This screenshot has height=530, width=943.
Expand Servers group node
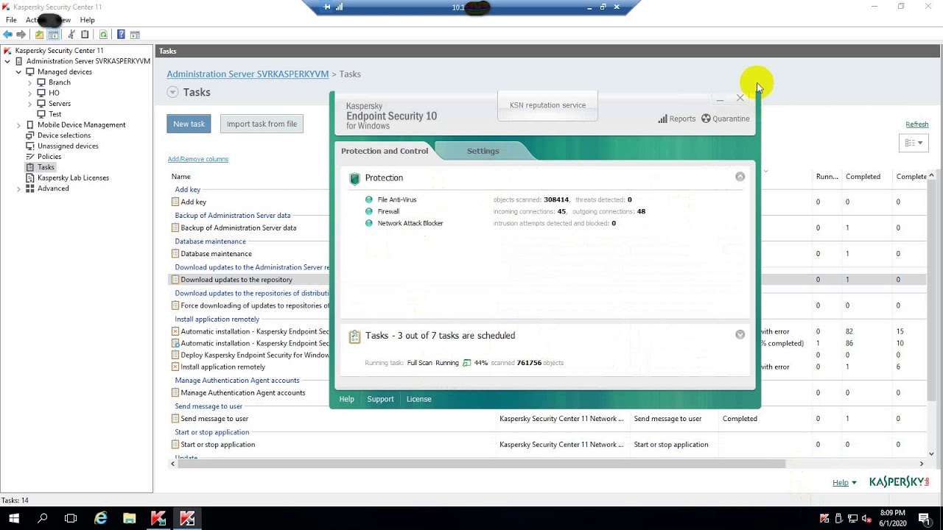pos(30,104)
